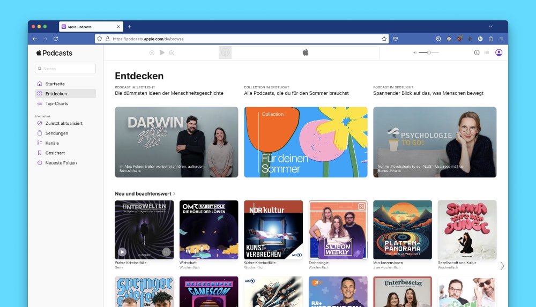Click the Apple Podcasts logo
This screenshot has height=307, width=536.
(54, 53)
